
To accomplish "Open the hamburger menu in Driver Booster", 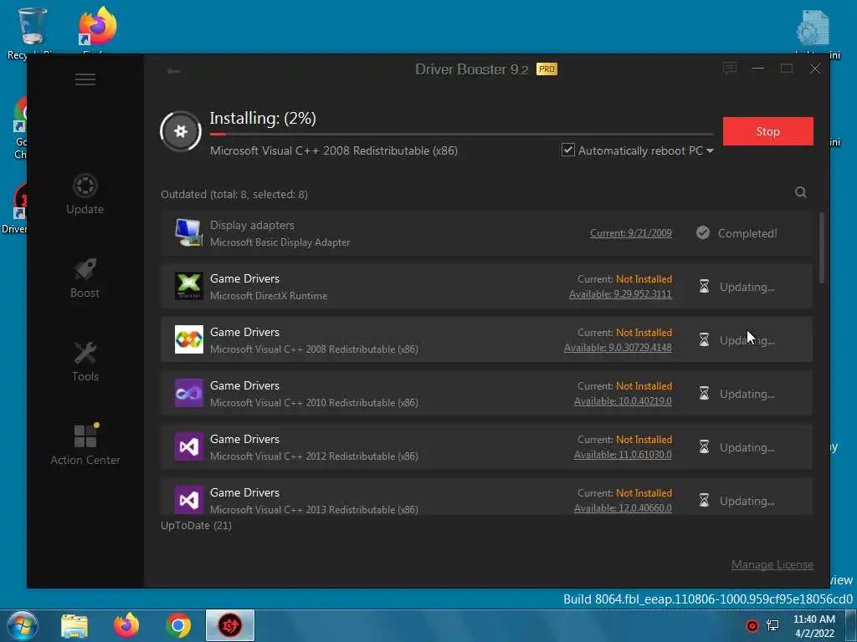I will click(85, 79).
